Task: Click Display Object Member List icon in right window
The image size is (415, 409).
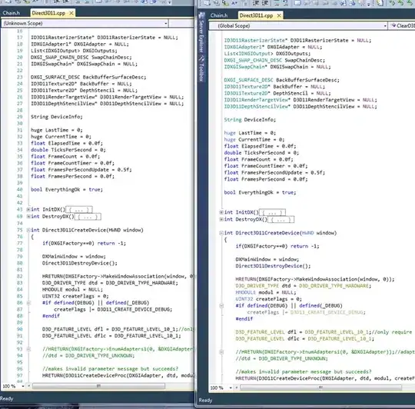Action: [x=207, y=2]
